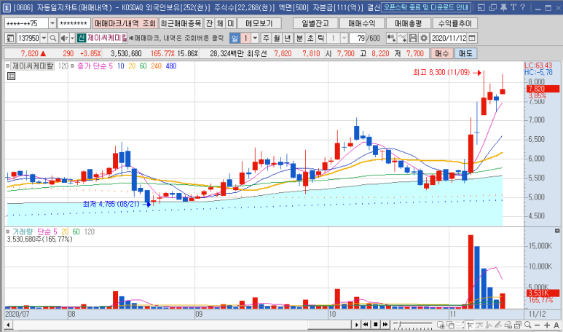The height and width of the screenshot is (332, 563).
Task: Click 오픈스탁 종료 및 다운로드 안내 link
Action: tap(426, 7)
